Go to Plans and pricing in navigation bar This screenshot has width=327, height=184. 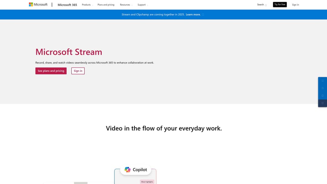pos(106,5)
